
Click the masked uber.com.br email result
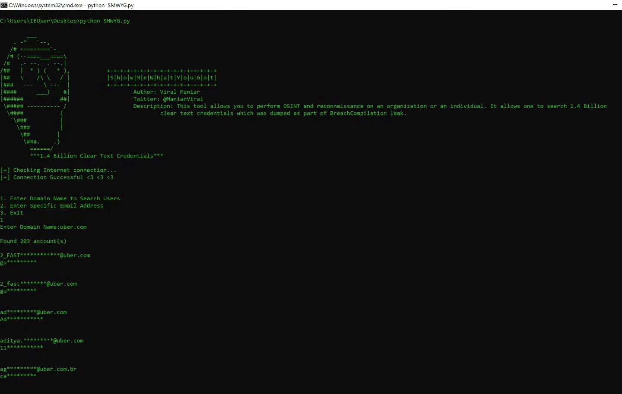38,369
